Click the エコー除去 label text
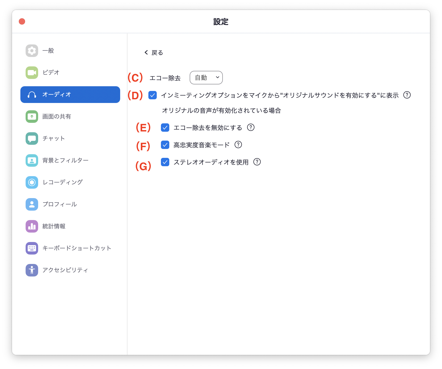 [x=165, y=78]
